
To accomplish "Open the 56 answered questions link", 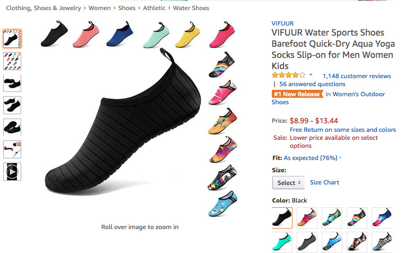I will click(312, 84).
